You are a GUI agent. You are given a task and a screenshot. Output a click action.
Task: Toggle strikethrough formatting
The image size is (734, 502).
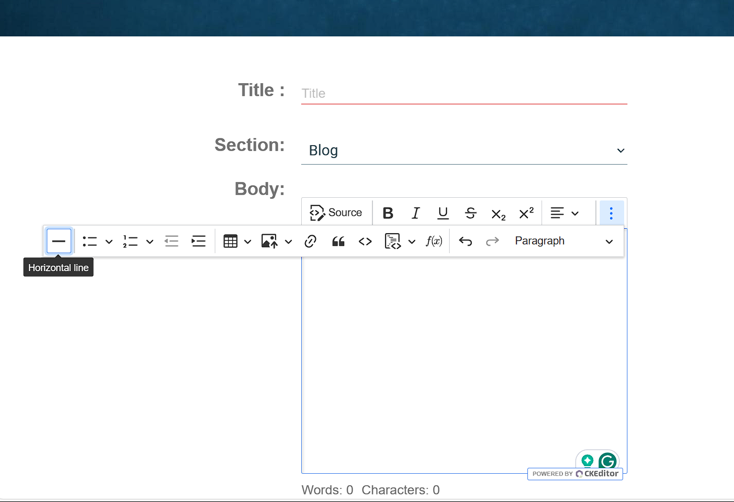point(470,212)
